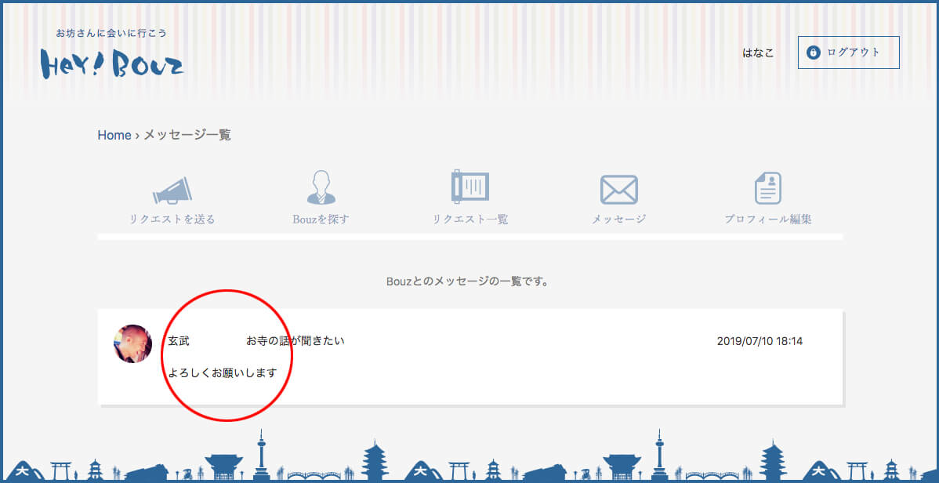Click the はなこ username in header
This screenshot has width=939, height=483.
click(758, 53)
